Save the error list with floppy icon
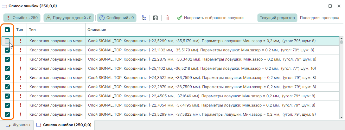 click(x=155, y=18)
